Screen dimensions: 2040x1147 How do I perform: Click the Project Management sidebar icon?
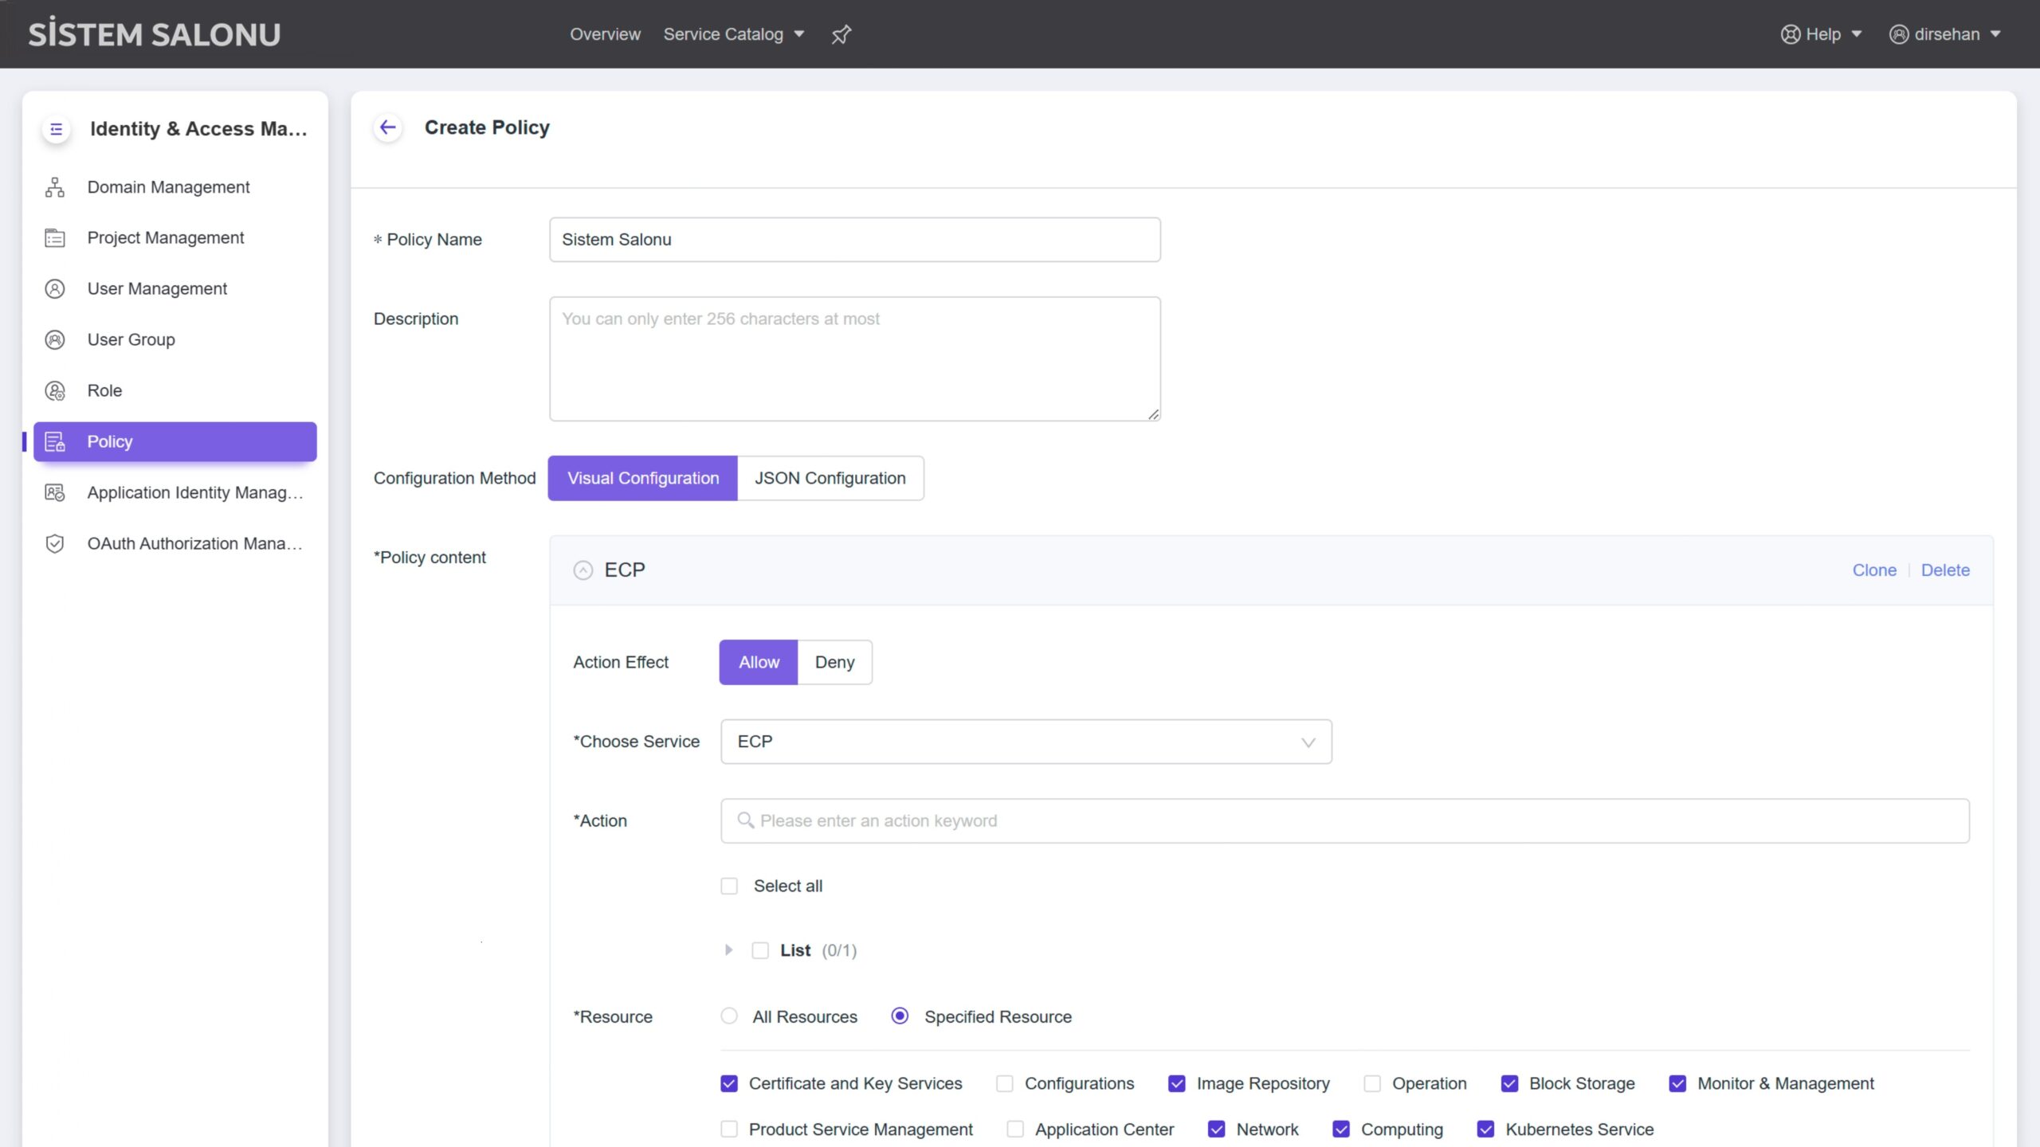click(55, 238)
